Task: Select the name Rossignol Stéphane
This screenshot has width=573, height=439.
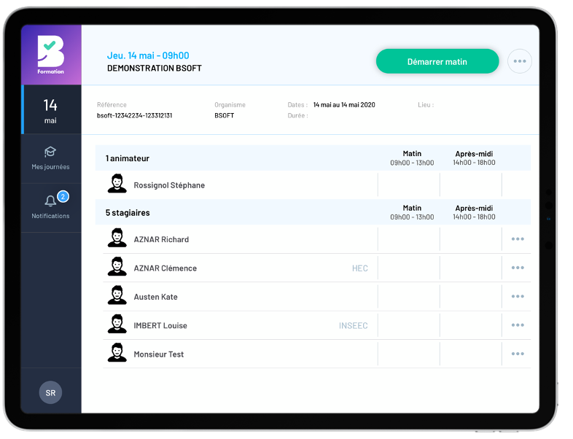Action: click(169, 185)
